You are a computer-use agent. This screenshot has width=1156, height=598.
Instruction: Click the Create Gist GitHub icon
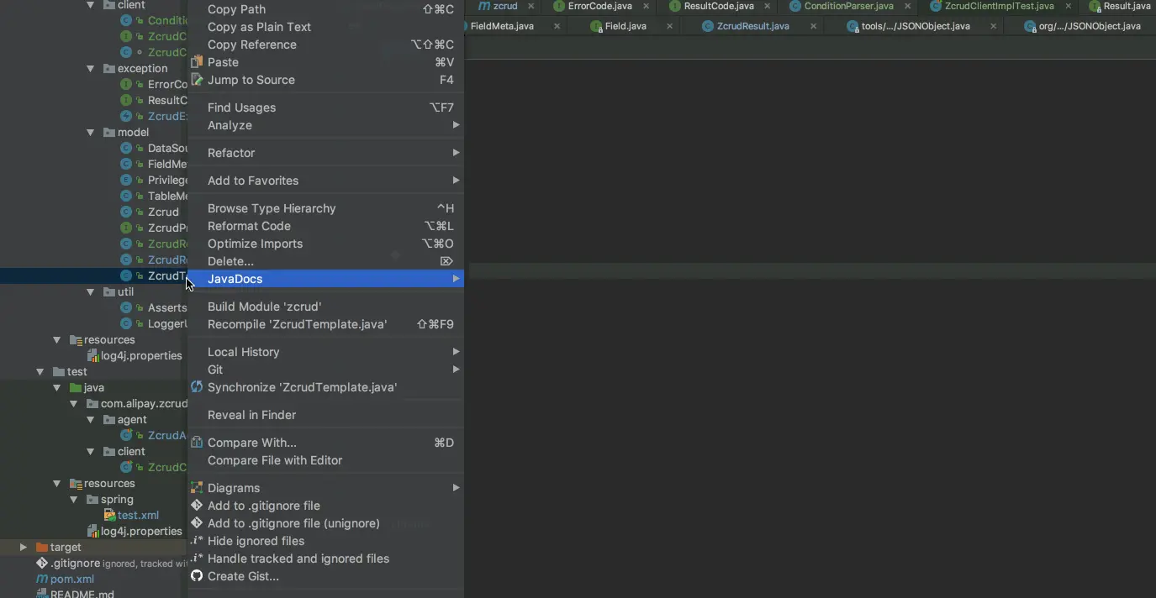[x=197, y=576]
